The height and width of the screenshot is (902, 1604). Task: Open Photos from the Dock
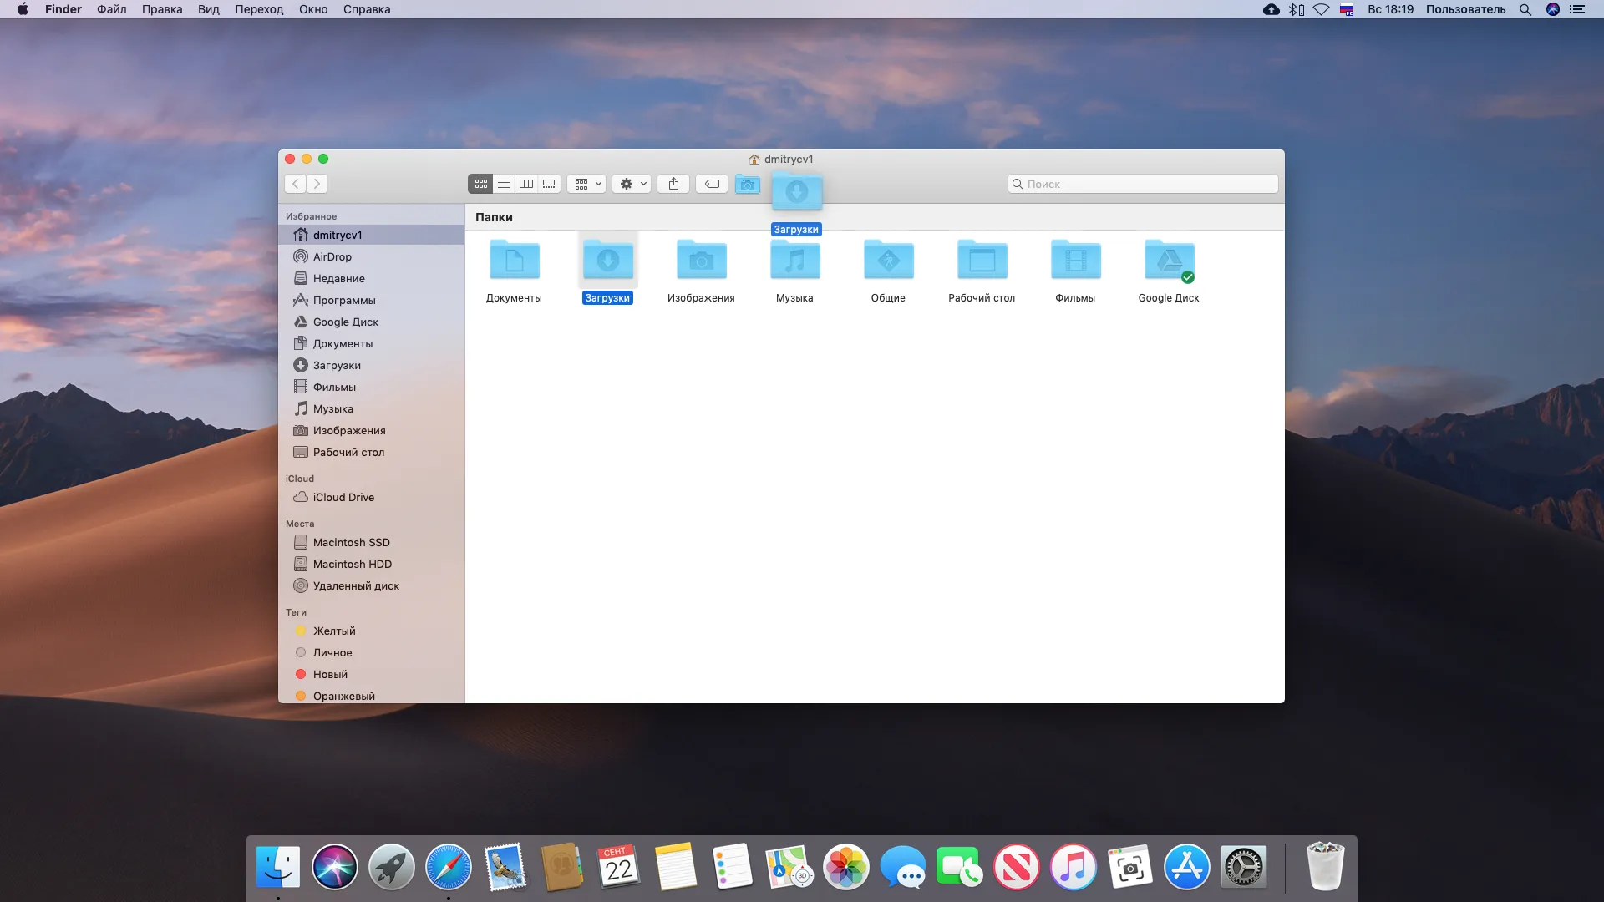tap(845, 867)
